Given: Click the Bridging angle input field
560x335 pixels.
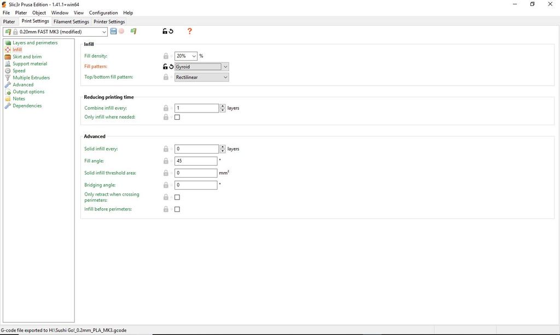Looking at the screenshot, I should [196, 185].
